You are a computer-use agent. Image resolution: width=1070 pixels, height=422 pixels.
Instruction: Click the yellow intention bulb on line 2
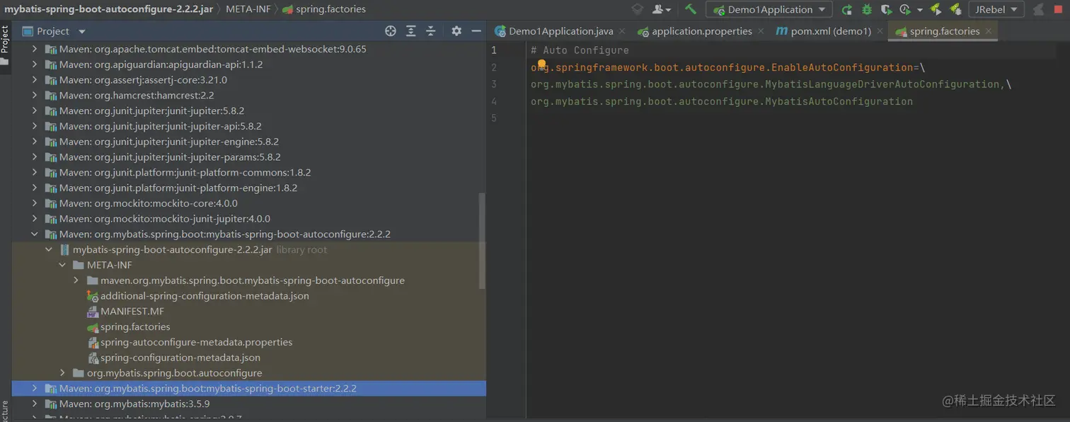(x=541, y=65)
